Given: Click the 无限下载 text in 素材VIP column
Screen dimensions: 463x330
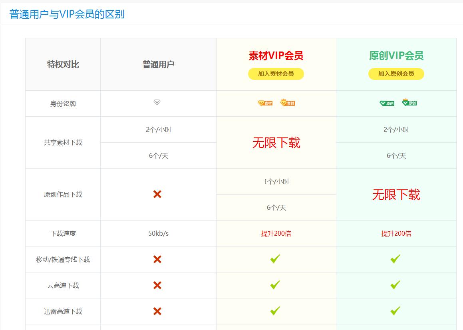Looking at the screenshot, I should 276,143.
